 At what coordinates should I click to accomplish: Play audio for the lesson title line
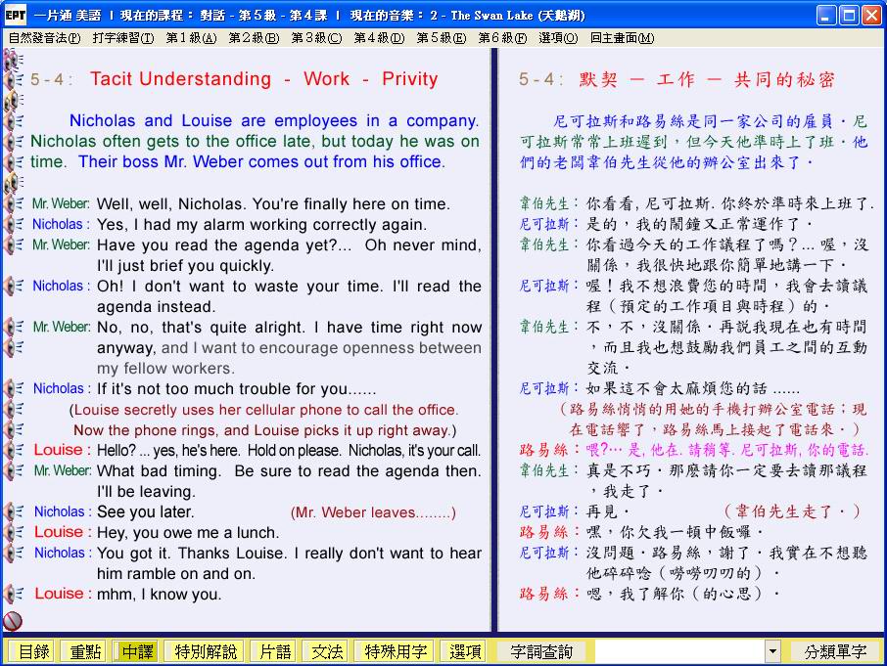13,80
